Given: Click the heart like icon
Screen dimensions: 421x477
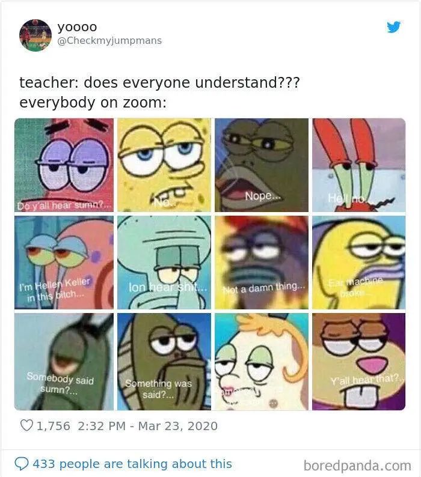Looking at the screenshot, I should (26, 425).
